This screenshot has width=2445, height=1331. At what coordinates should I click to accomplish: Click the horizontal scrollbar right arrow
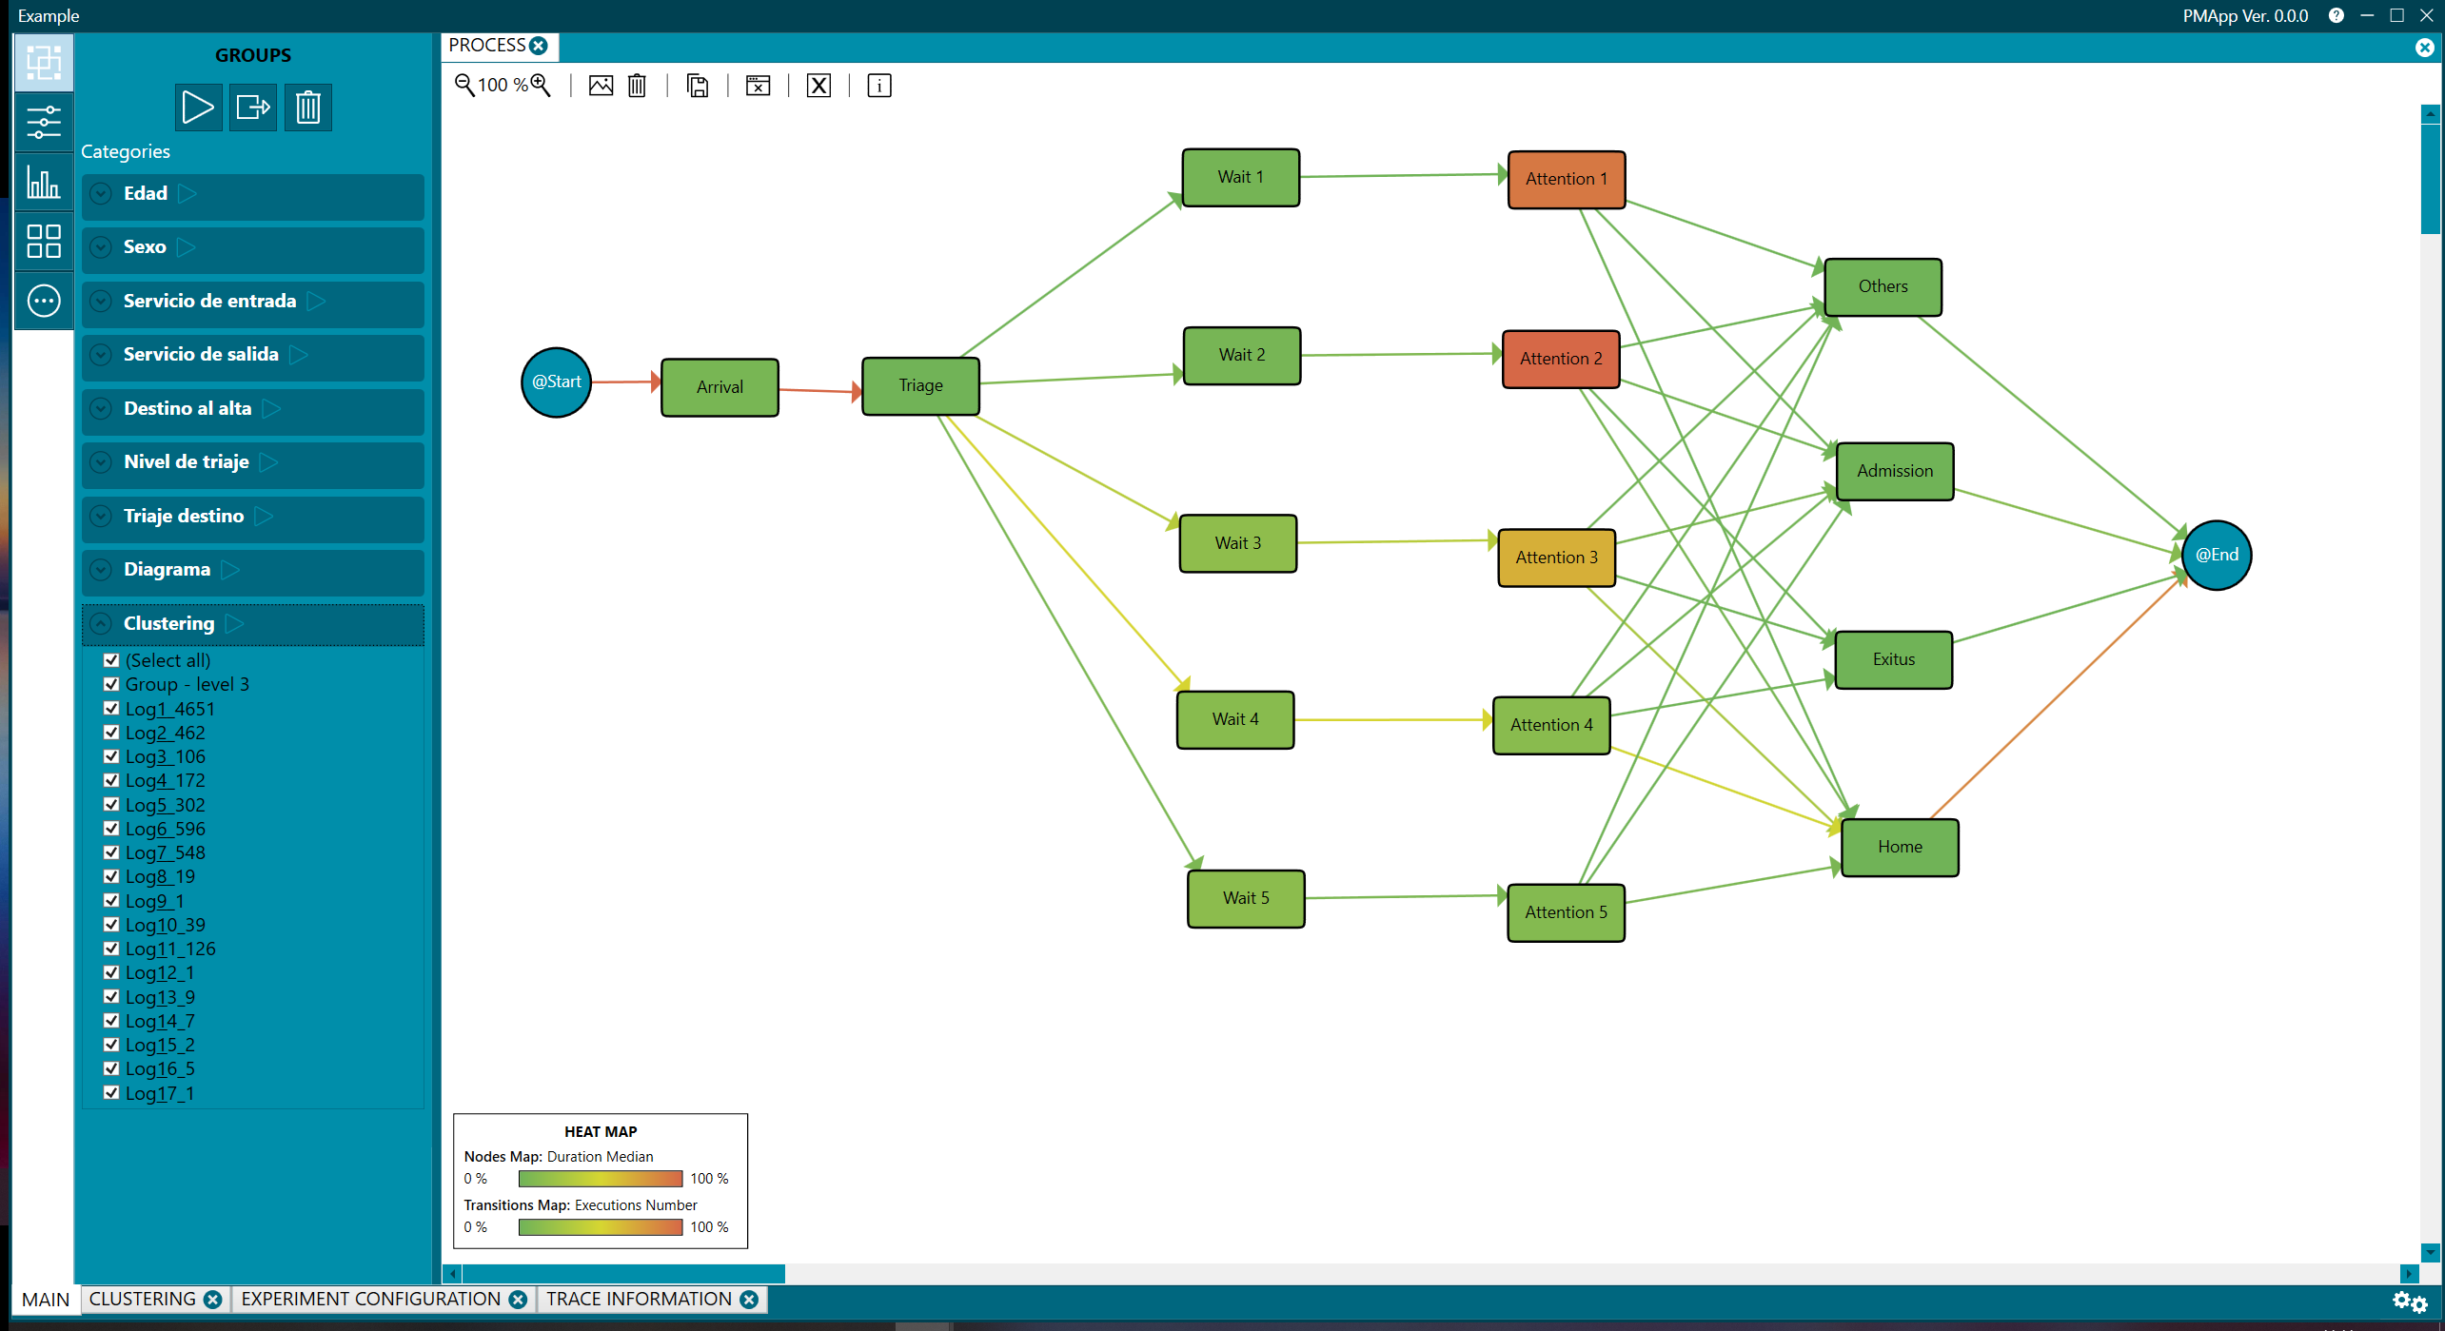(2410, 1273)
